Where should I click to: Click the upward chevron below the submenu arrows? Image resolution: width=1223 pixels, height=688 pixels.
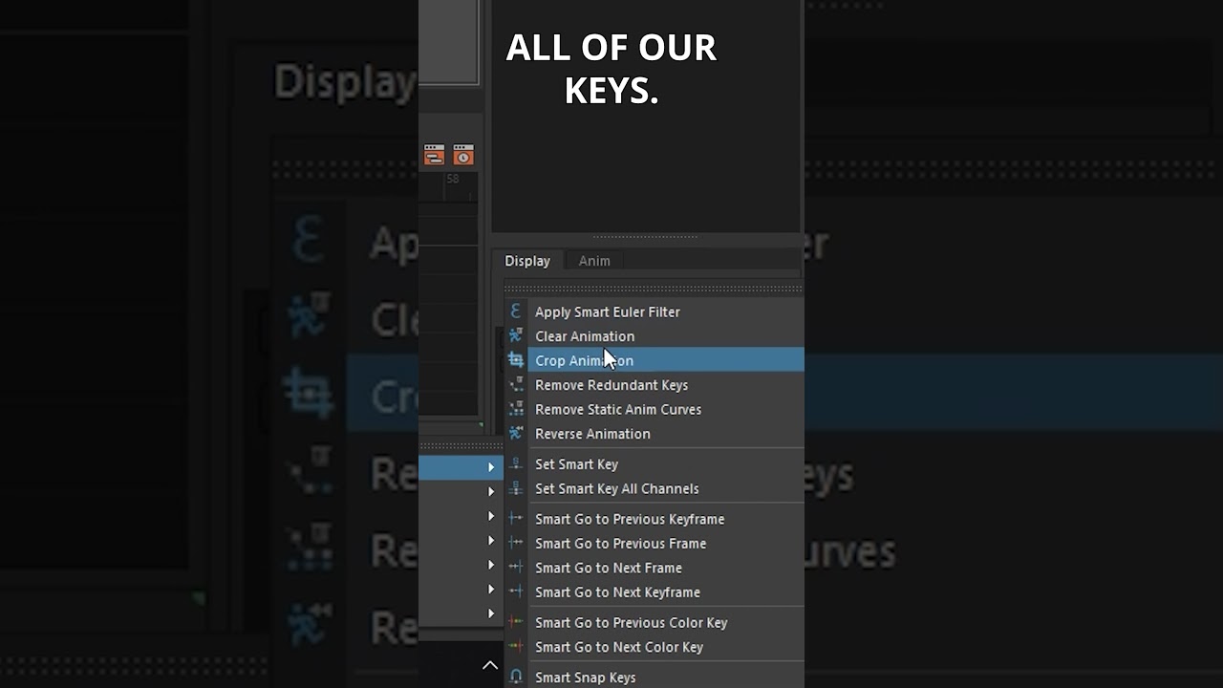(490, 665)
